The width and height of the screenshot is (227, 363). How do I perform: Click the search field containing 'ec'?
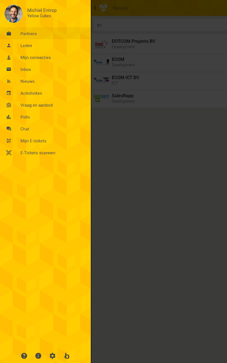click(x=160, y=25)
